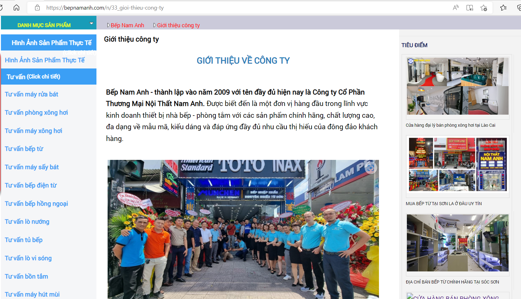
Task: Open DANH MỤC SẢN PHẨM menu
Action: (x=49, y=23)
